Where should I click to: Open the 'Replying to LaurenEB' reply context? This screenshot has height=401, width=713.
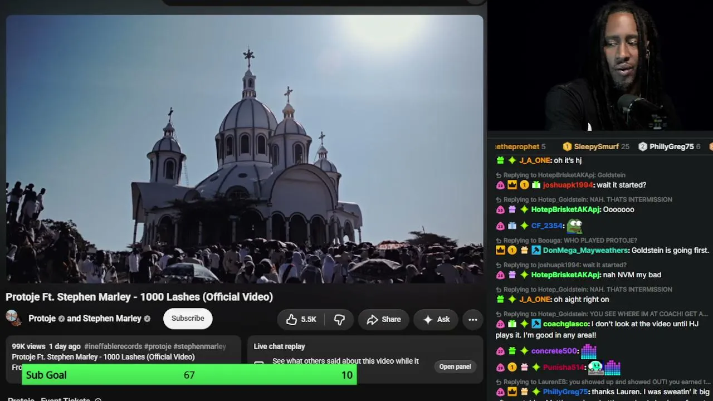(603, 382)
